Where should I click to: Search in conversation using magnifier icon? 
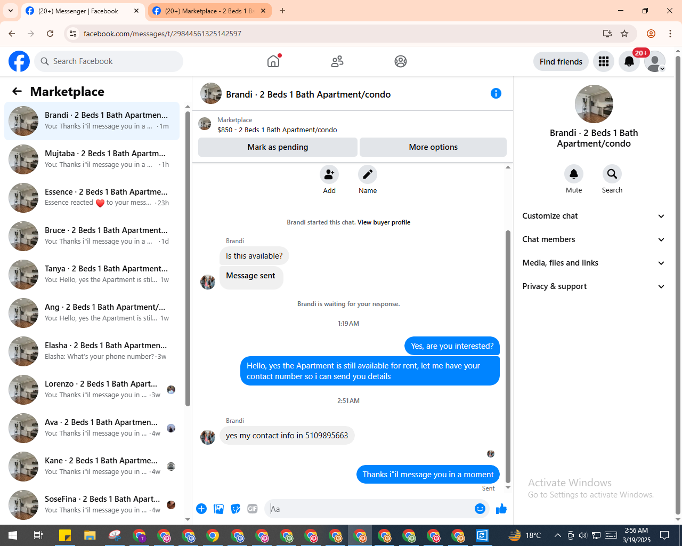click(x=612, y=174)
